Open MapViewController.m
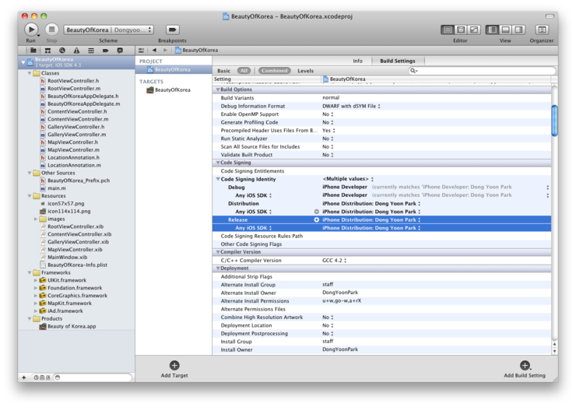Image resolution: width=576 pixels, height=407 pixels. pyautogui.click(x=73, y=150)
